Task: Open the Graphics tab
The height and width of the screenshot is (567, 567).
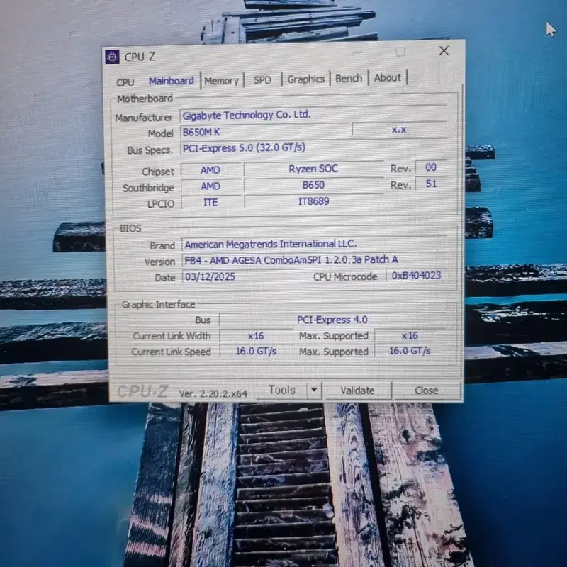Action: pyautogui.click(x=306, y=79)
